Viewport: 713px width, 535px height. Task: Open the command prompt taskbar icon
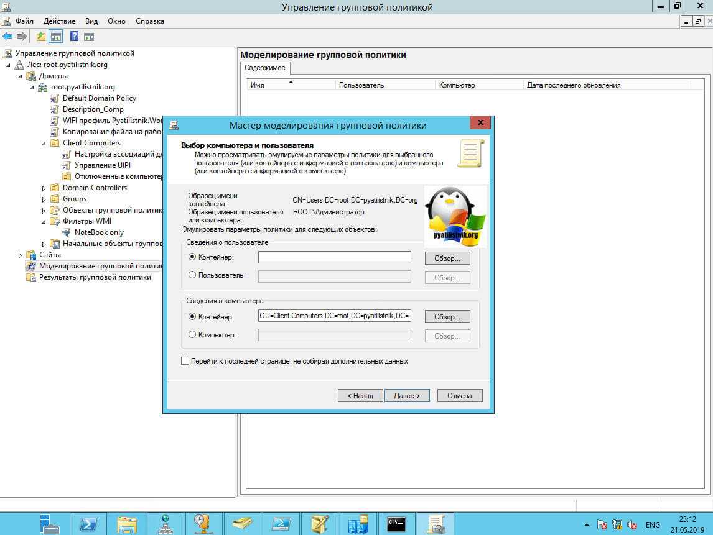[397, 524]
